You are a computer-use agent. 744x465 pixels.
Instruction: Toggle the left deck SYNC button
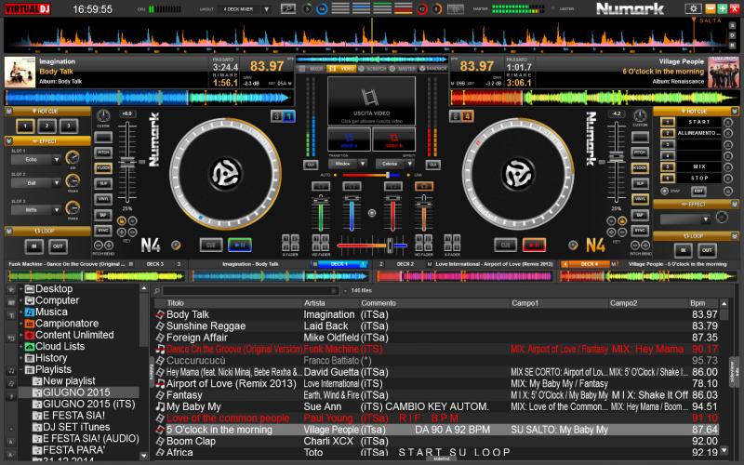[x=103, y=231]
